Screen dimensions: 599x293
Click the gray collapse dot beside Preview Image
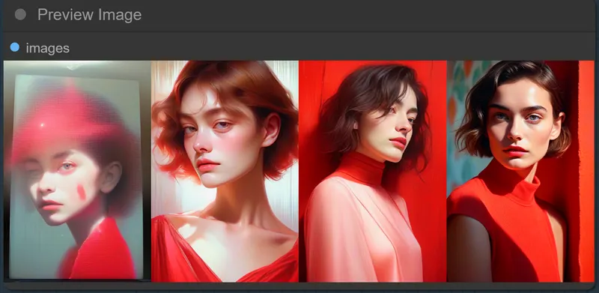(x=20, y=14)
